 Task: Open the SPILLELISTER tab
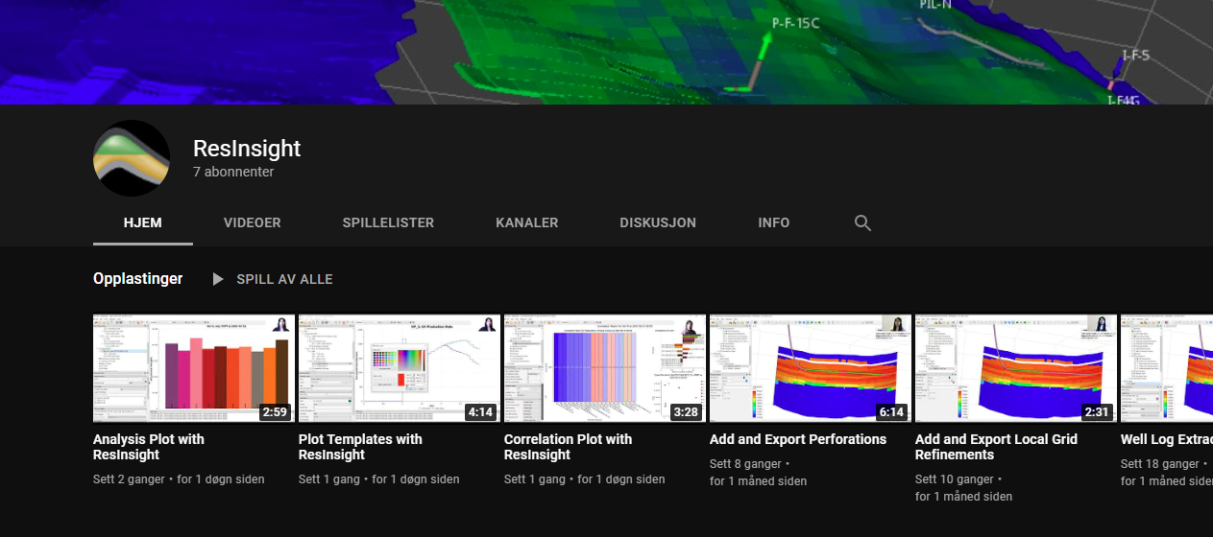click(x=388, y=222)
